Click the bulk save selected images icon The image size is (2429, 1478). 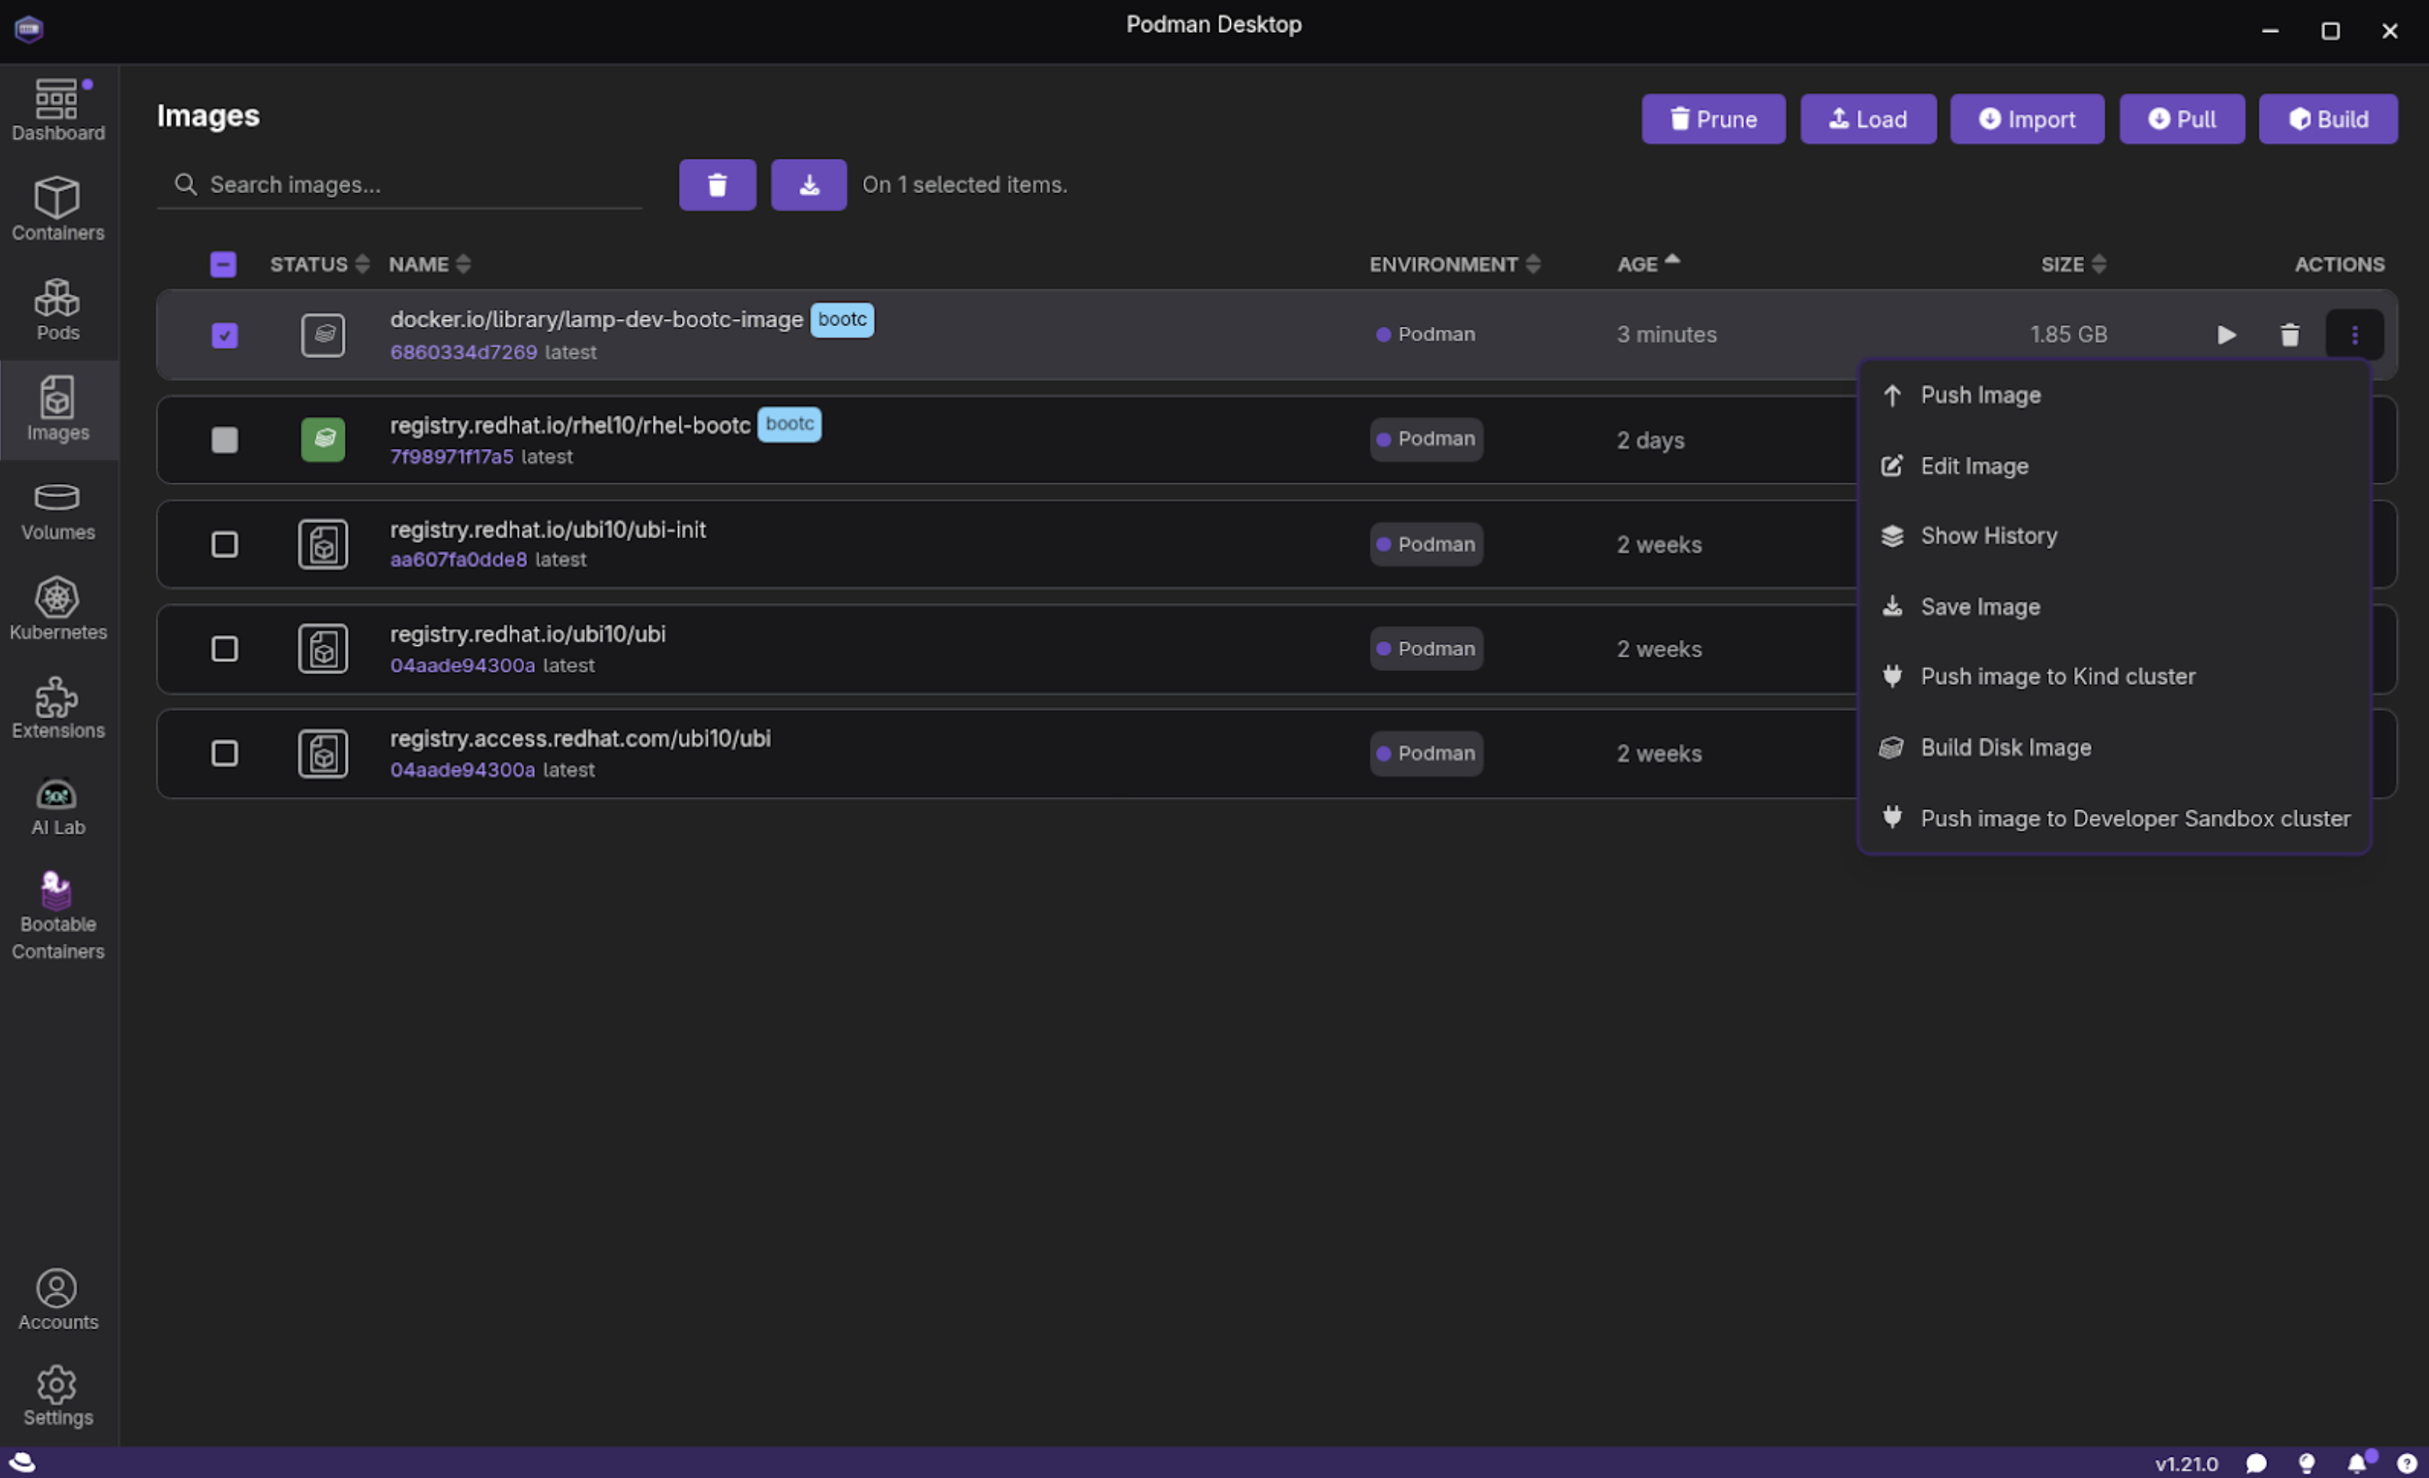(809, 185)
